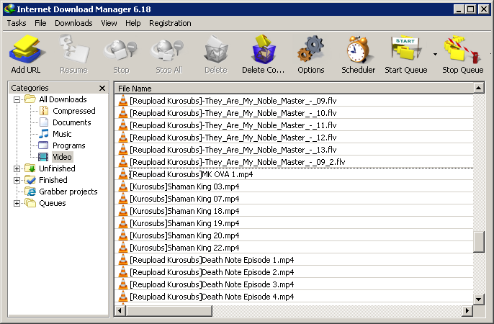Open Options via the gears icon
The height and width of the screenshot is (324, 494).
(x=310, y=49)
